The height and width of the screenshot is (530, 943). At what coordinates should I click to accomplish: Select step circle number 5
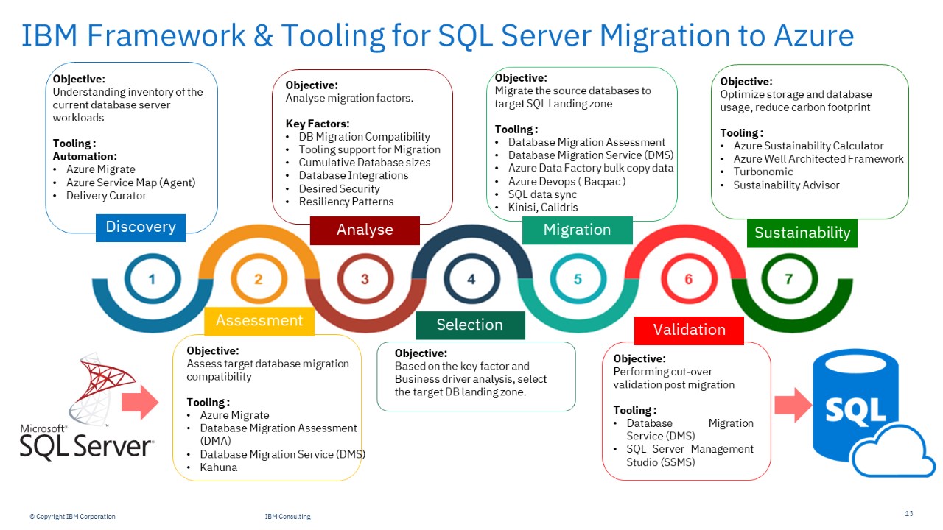point(578,280)
